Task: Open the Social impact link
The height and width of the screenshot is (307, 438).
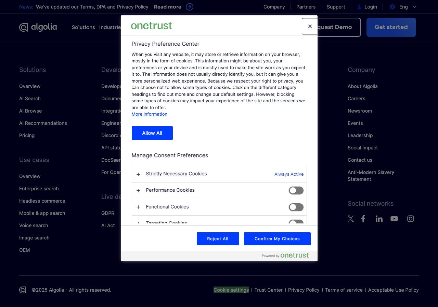Action: pos(363,148)
